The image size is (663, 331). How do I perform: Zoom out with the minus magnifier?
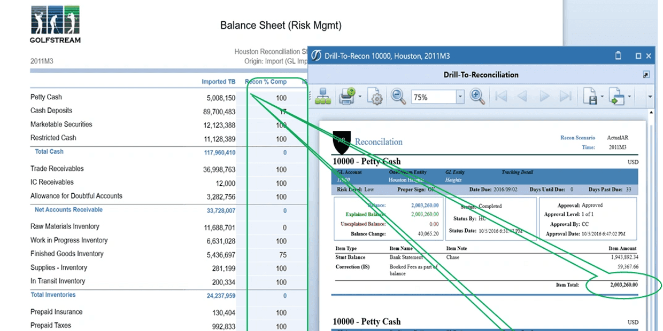tap(398, 97)
